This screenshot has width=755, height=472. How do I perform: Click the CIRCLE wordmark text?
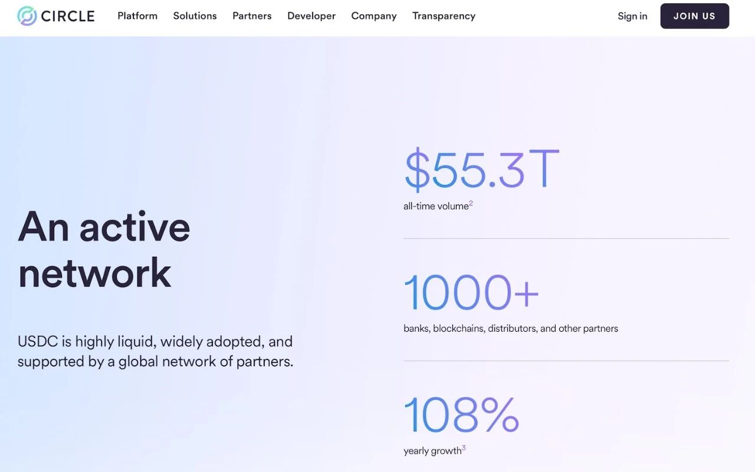tap(68, 16)
